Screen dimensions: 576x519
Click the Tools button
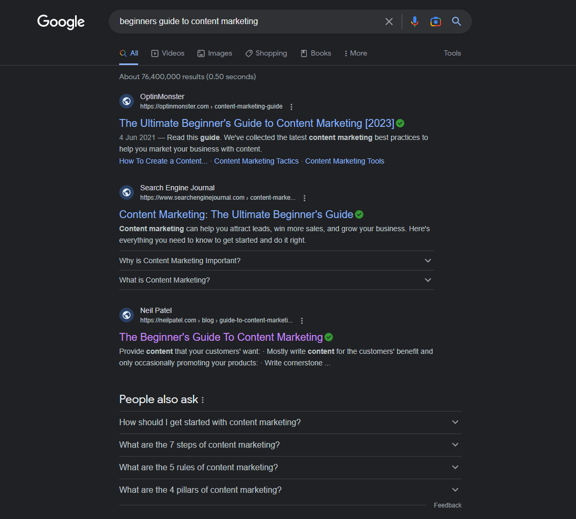(x=452, y=53)
